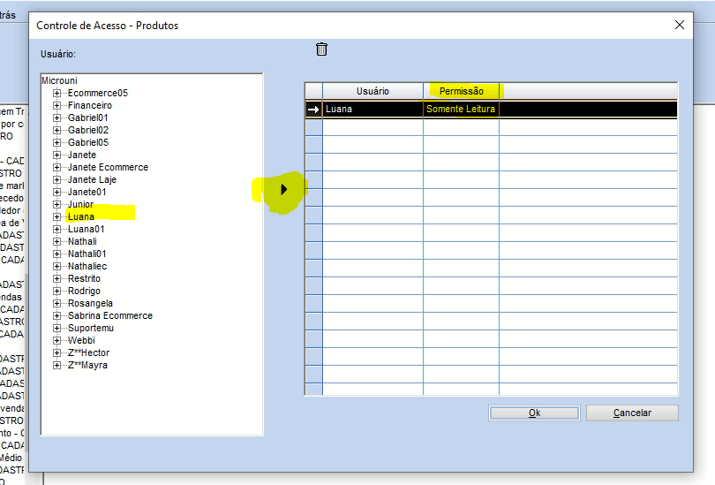Image resolution: width=715 pixels, height=485 pixels.
Task: Click the trash can delete icon
Action: [x=321, y=49]
